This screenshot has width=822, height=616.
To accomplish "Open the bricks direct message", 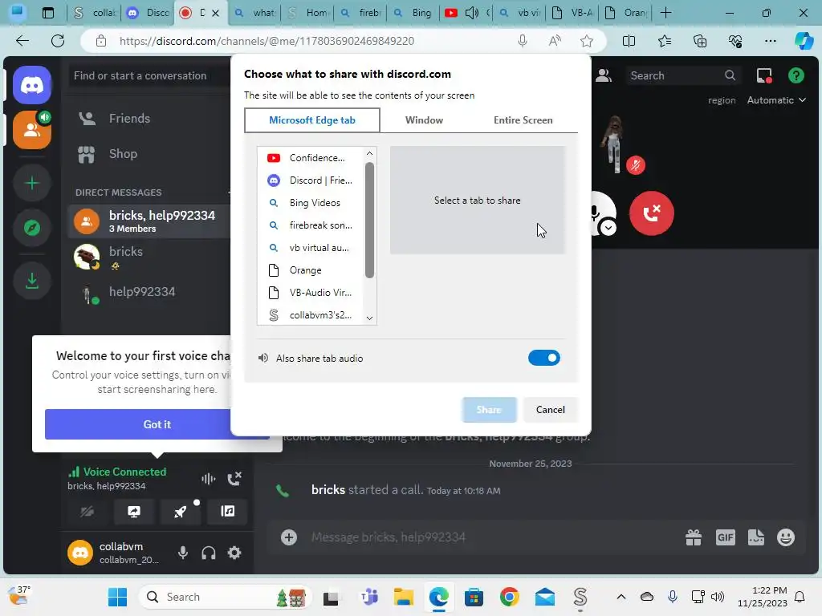I will [x=149, y=257].
